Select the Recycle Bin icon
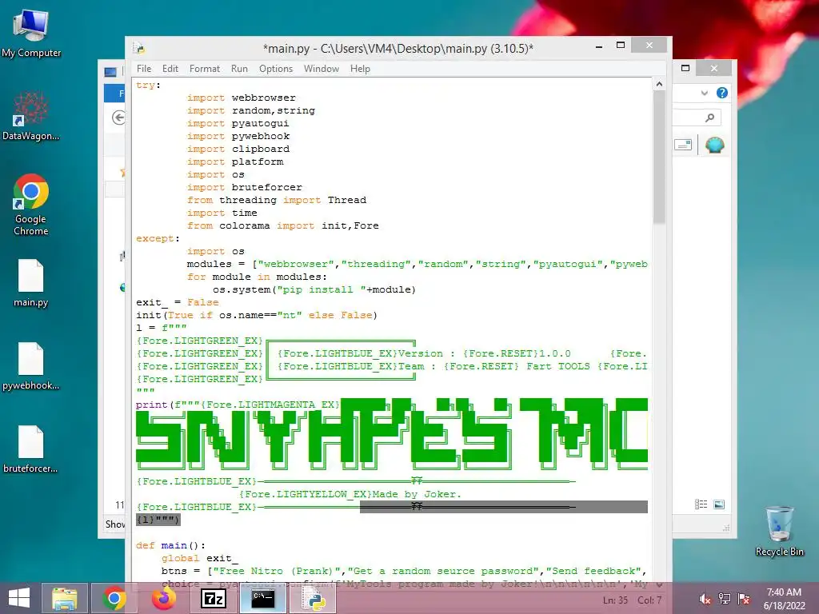Screen dimensions: 819x614 (x=779, y=532)
